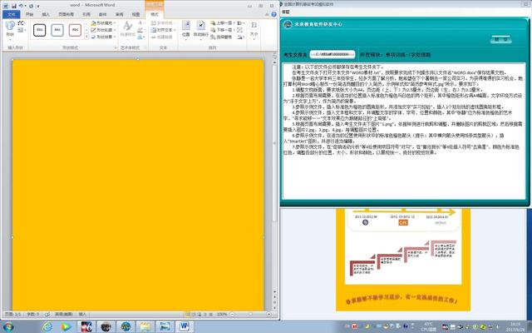Screen dimensions: 532x333
Task: Click the examinee folder path field
Action: 332,54
